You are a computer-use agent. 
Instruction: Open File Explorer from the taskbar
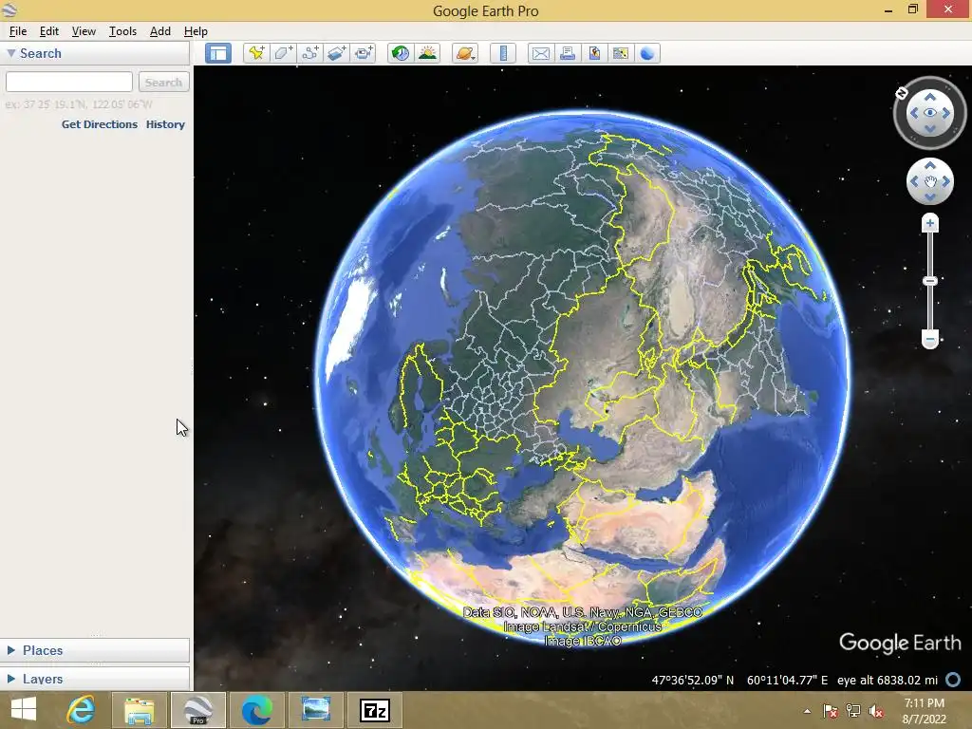[x=139, y=710]
